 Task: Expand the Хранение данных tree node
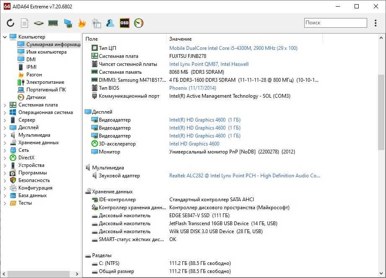[x=5, y=143]
